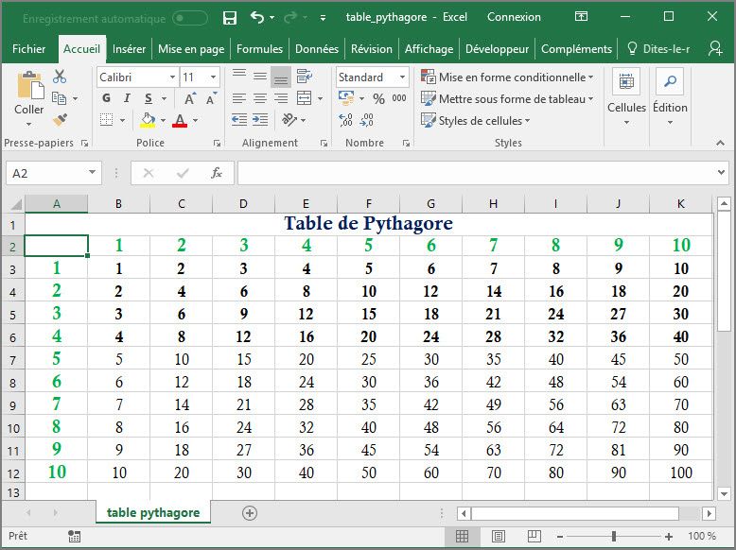Switch to Page Break Preview
Image resolution: width=736 pixels, height=550 pixels.
coord(534,537)
